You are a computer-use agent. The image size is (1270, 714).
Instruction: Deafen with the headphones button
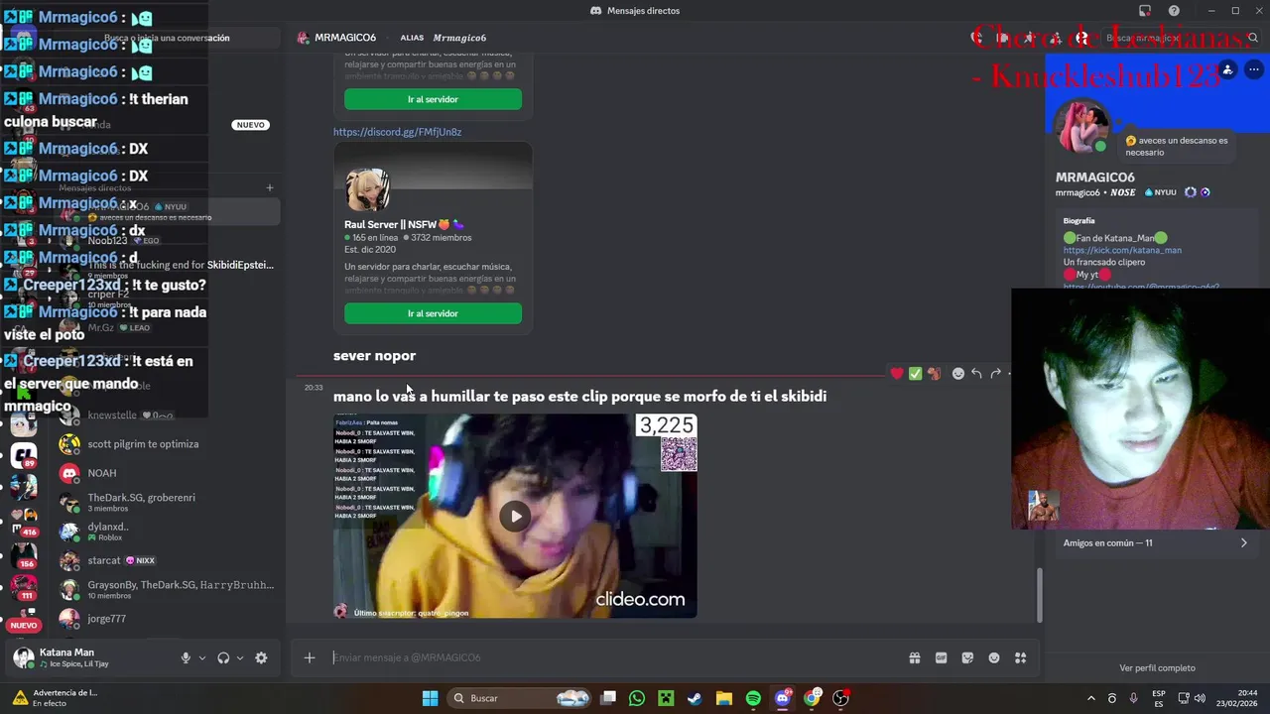[223, 657]
